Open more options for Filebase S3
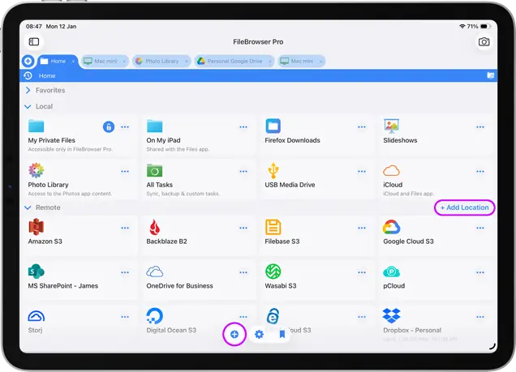 point(362,228)
